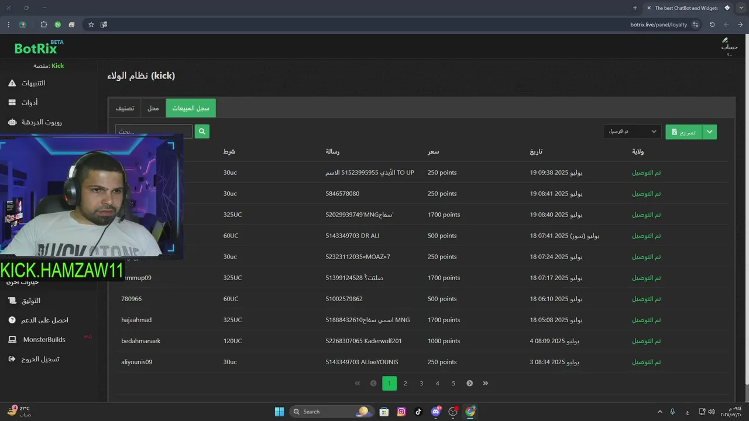Click Chrome reload page icon
Viewport: 749px width, 421px height.
pyautogui.click(x=712, y=25)
